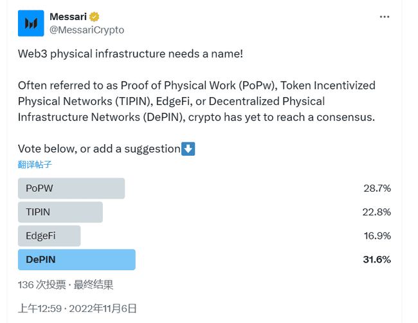The height and width of the screenshot is (323, 418).
Task: Select the PoPW poll result bar
Action: point(71,189)
